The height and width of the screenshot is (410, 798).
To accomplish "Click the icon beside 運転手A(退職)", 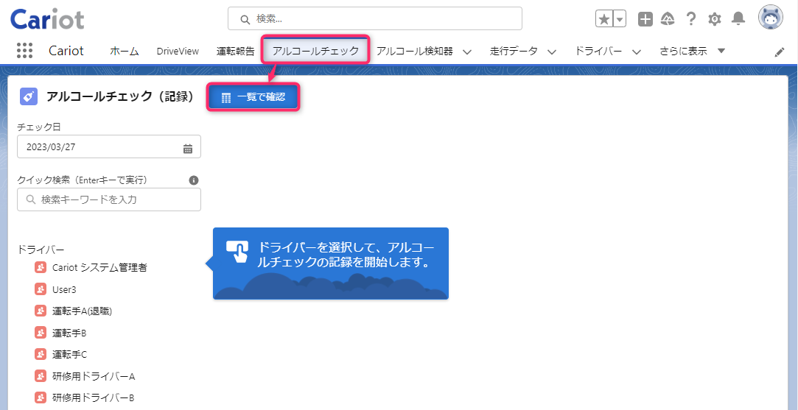I will pyautogui.click(x=41, y=311).
